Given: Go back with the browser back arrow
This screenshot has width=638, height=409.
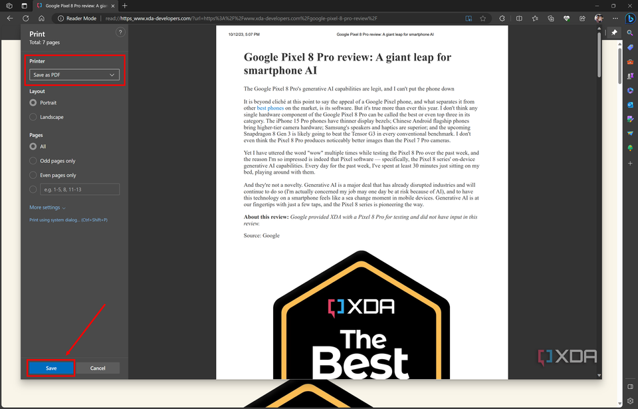Looking at the screenshot, I should click(x=10, y=19).
